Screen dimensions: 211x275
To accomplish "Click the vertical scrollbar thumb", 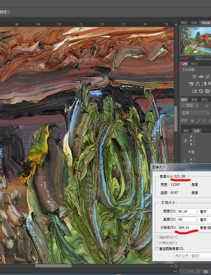I will coord(176,119).
